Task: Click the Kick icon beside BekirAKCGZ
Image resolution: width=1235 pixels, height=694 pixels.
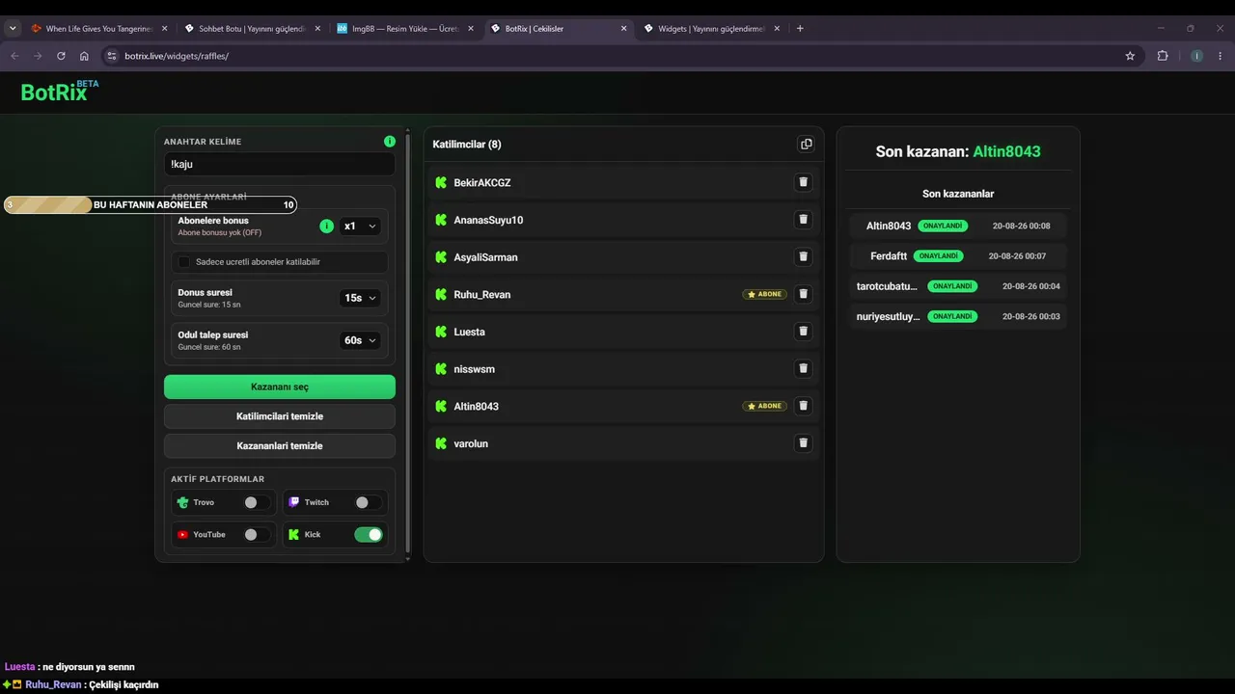Action: tap(441, 182)
